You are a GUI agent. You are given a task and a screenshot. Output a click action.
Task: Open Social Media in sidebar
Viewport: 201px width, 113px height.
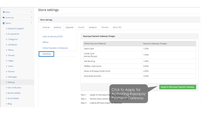[x=13, y=98]
